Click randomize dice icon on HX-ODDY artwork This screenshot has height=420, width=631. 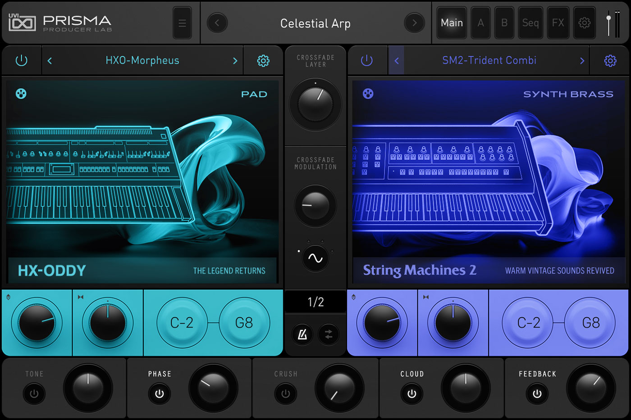point(21,94)
